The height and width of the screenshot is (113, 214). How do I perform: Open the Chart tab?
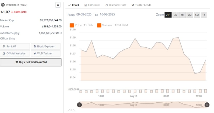pos(73,5)
